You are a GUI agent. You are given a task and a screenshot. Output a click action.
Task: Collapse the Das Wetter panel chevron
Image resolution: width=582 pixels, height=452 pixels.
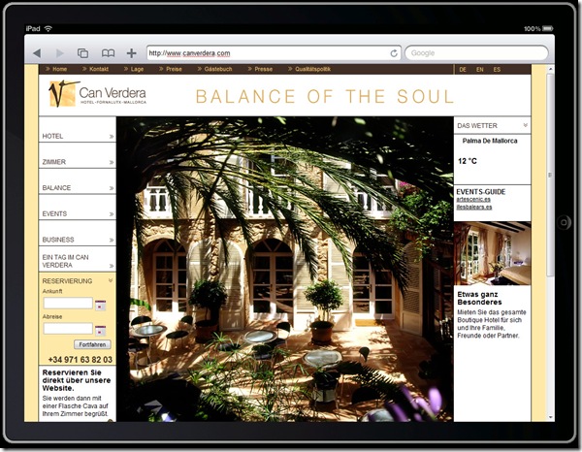point(526,126)
